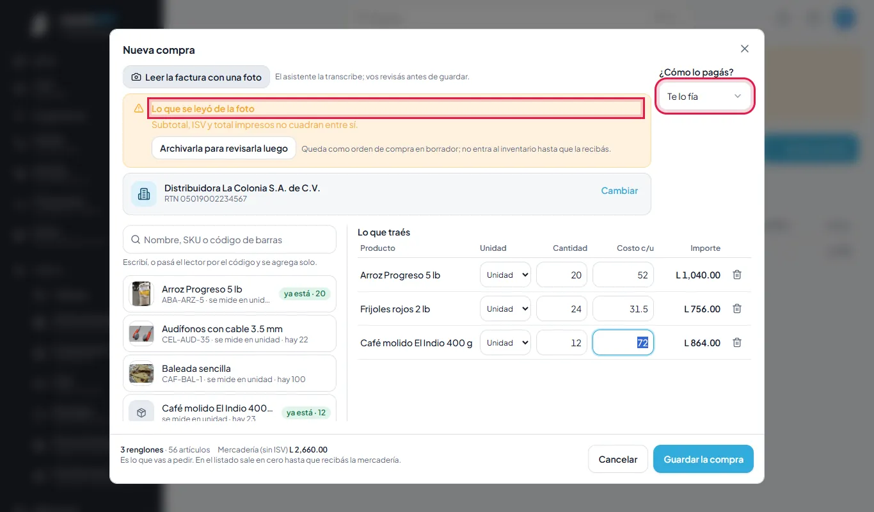The width and height of the screenshot is (874, 512).
Task: Click the box icon of Café molido product
Action: pyautogui.click(x=141, y=413)
